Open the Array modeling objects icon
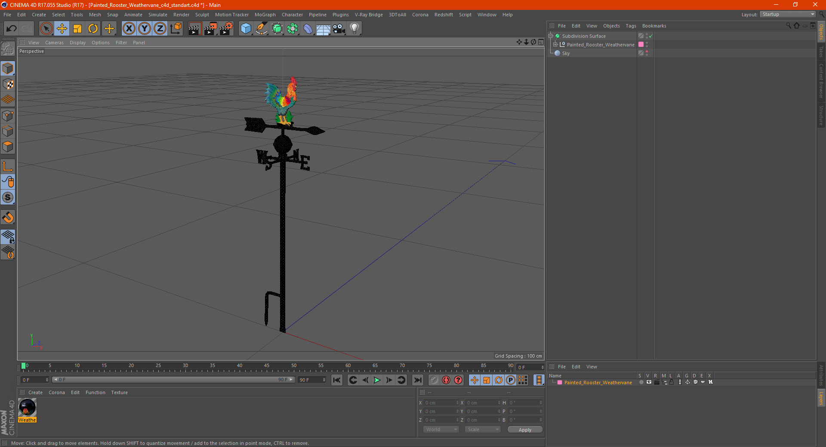 point(293,29)
